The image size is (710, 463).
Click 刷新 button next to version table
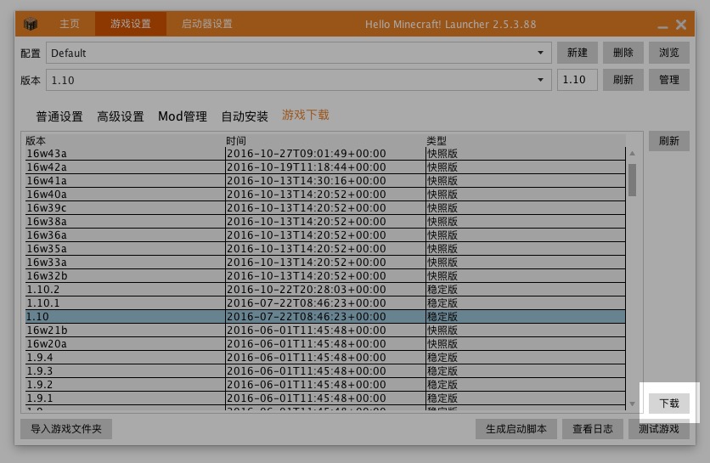(668, 141)
